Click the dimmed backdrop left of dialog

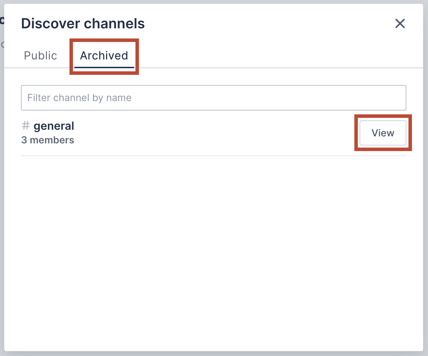pos(2,175)
